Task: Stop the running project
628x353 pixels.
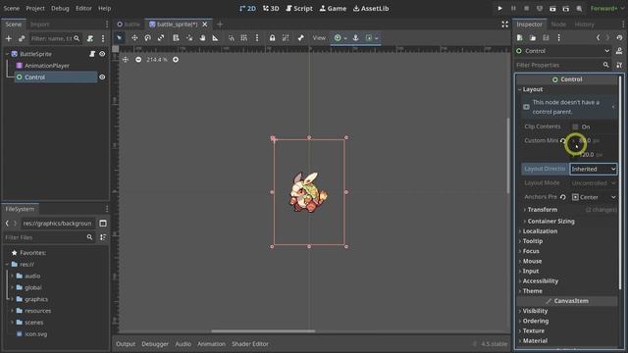Action: pyautogui.click(x=526, y=8)
